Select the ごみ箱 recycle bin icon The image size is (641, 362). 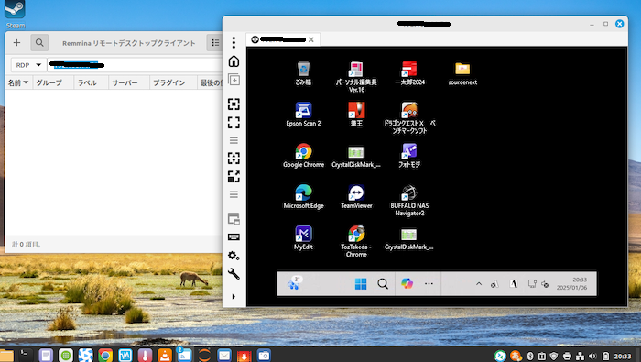[303, 73]
